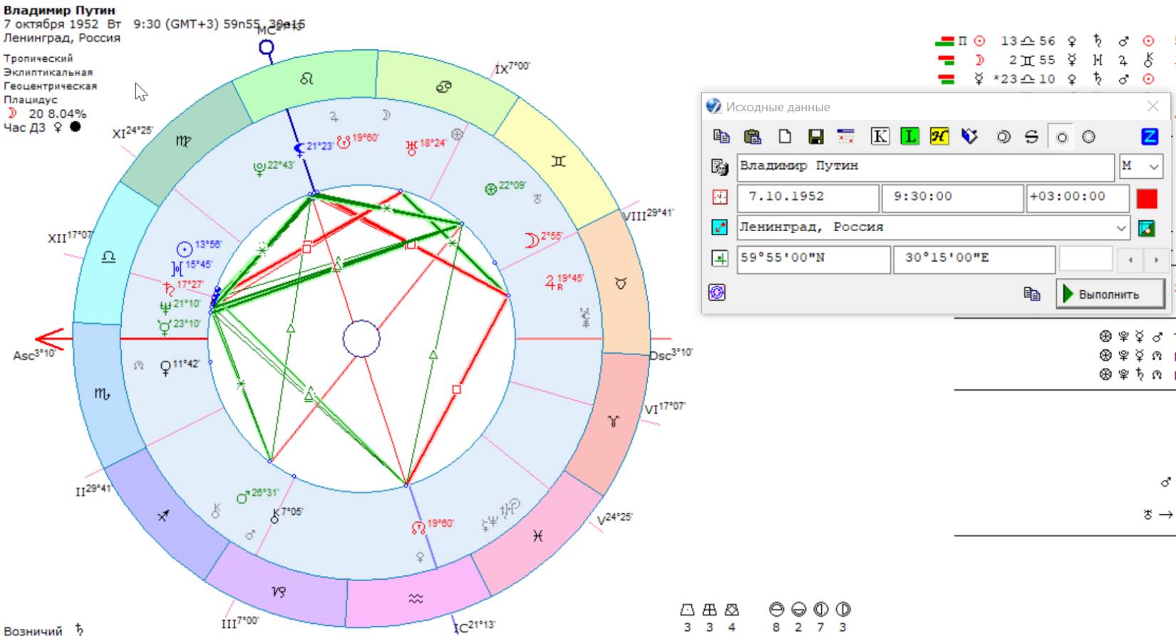Toggle the dotted circle chart mode button
The width and height of the screenshot is (1176, 636).
point(1088,137)
